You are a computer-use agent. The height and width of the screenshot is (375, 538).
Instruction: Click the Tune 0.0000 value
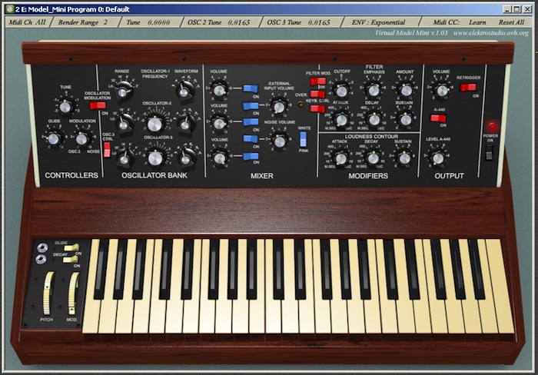(158, 22)
